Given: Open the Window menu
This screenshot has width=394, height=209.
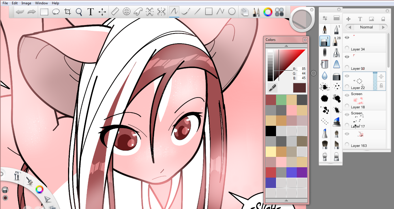Looking at the screenshot, I should 42,3.
